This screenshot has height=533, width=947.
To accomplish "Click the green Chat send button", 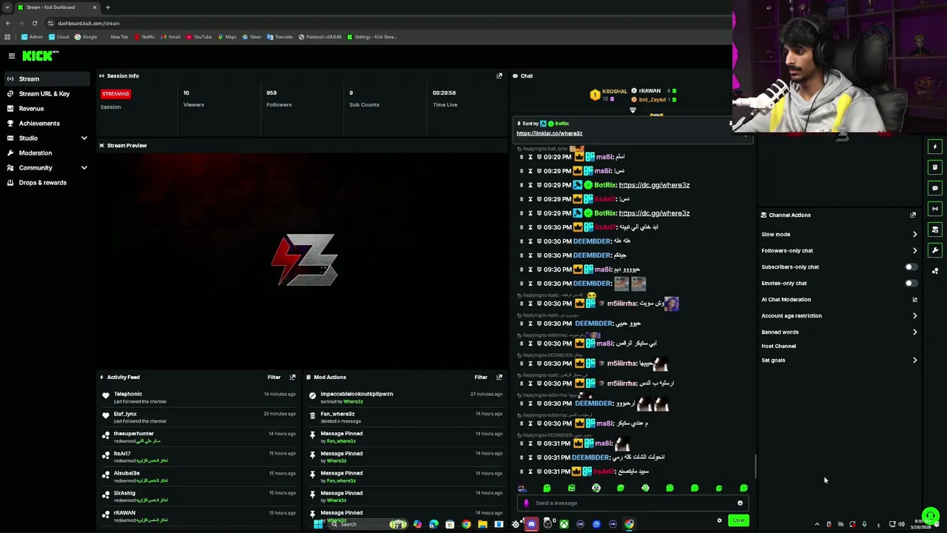I will 738,520.
